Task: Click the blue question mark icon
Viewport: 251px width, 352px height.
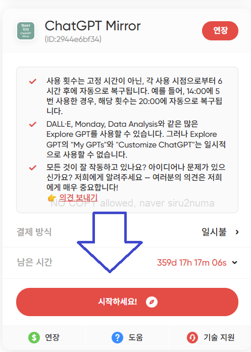Action: tap(117, 337)
